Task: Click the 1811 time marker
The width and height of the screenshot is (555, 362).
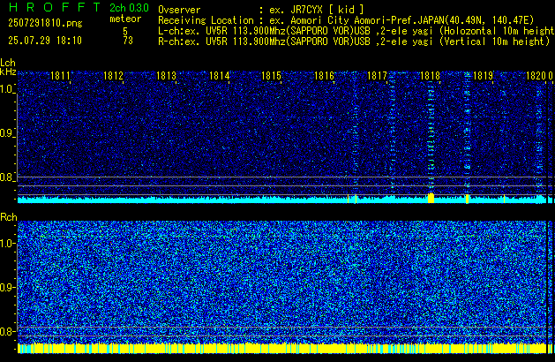Action: pos(60,76)
